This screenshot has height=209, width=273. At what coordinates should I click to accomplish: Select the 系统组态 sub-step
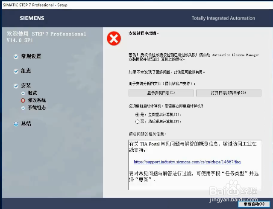pyautogui.click(x=37, y=108)
